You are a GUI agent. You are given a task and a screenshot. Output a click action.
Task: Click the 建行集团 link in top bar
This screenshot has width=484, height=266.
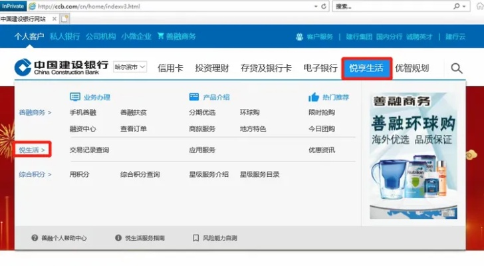[359, 37]
